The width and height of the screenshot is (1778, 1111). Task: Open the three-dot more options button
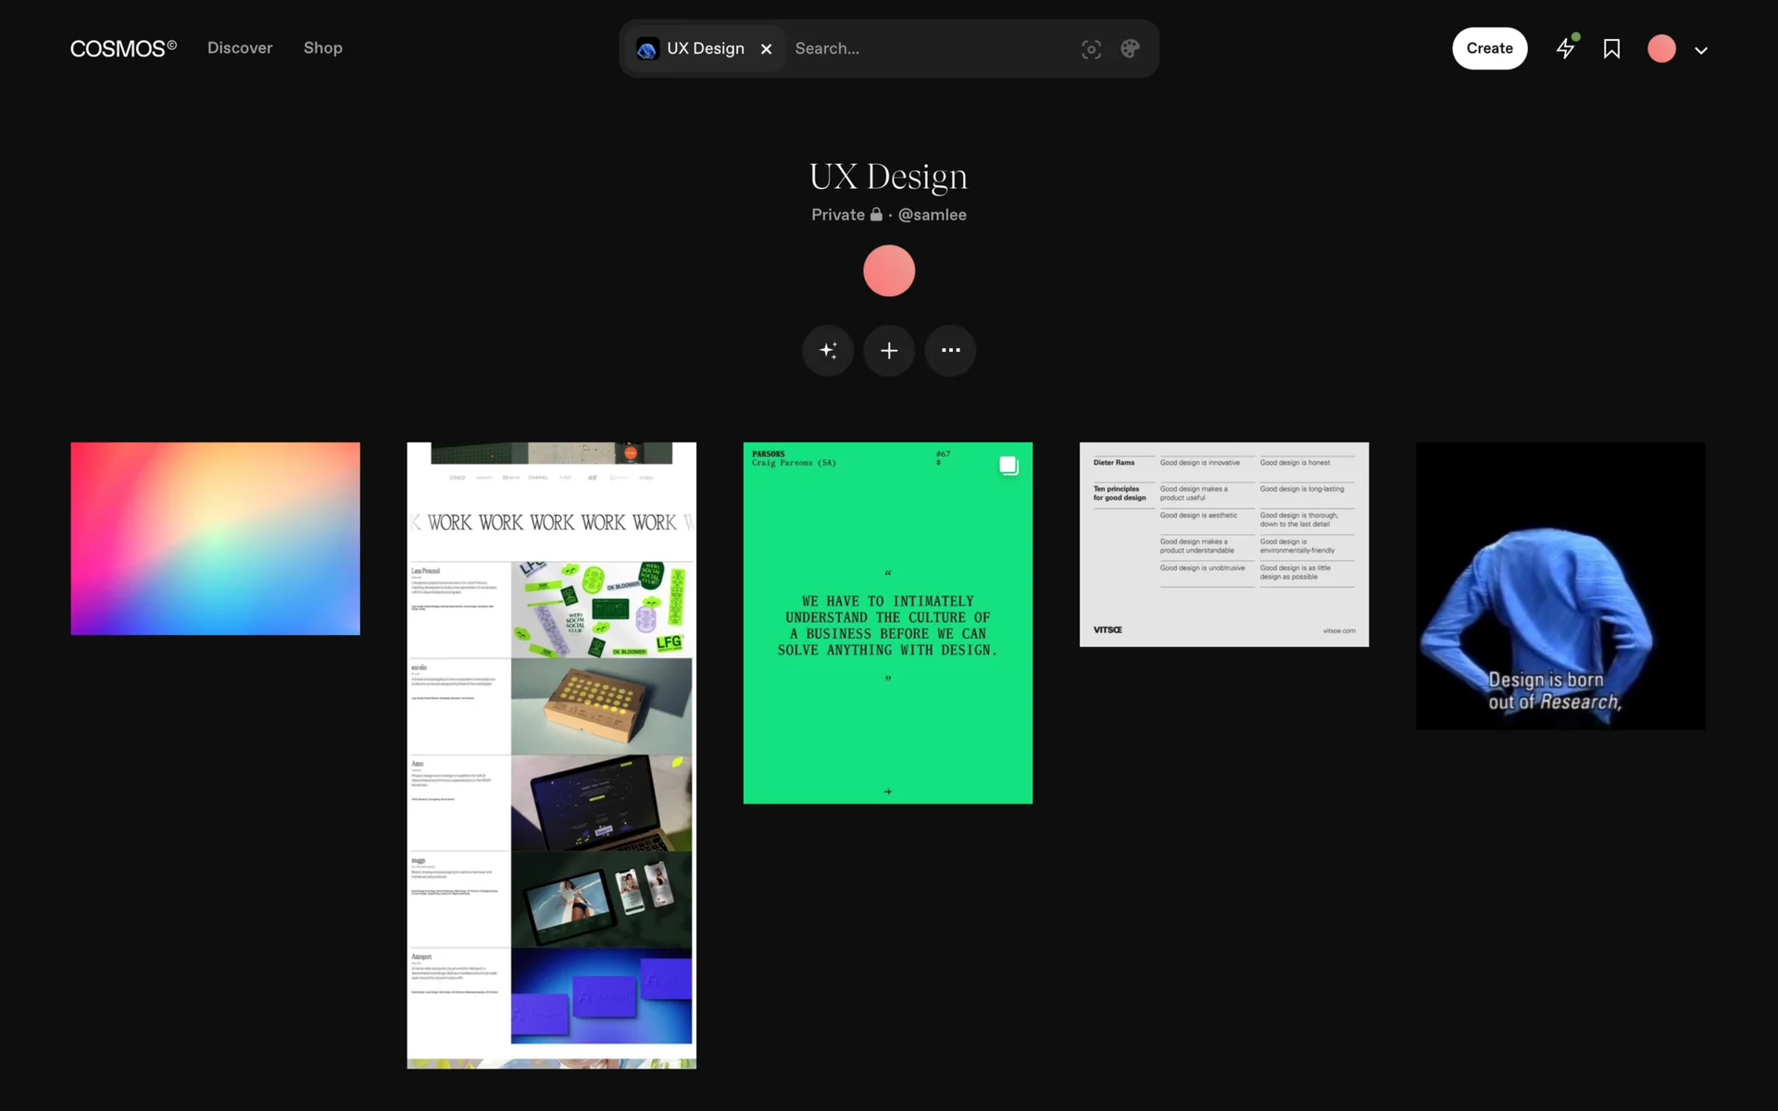point(950,351)
